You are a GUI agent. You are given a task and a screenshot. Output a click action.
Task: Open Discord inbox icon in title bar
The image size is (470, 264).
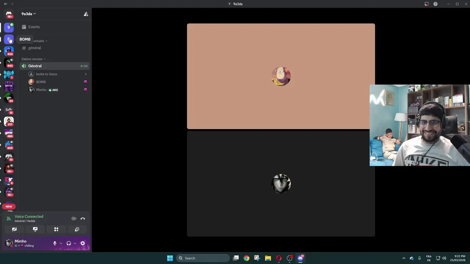click(427, 4)
